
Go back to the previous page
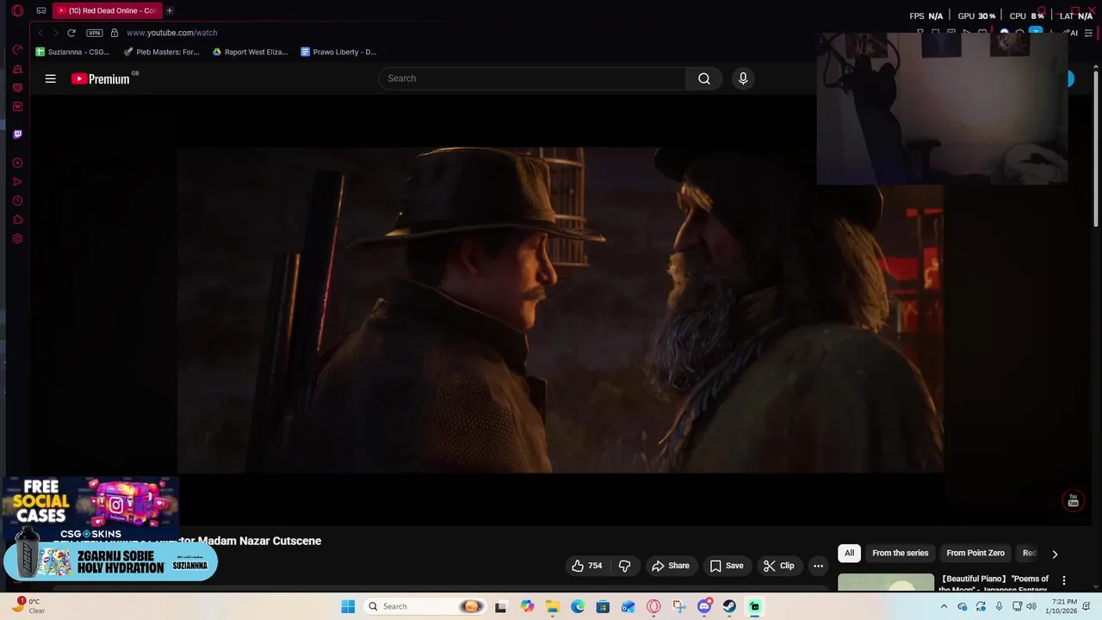[x=40, y=33]
